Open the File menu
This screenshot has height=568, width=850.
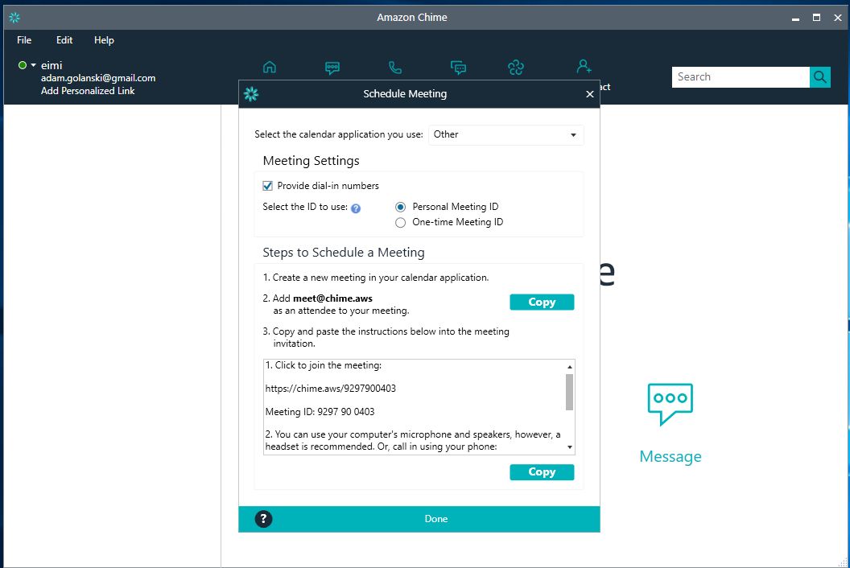pos(24,40)
